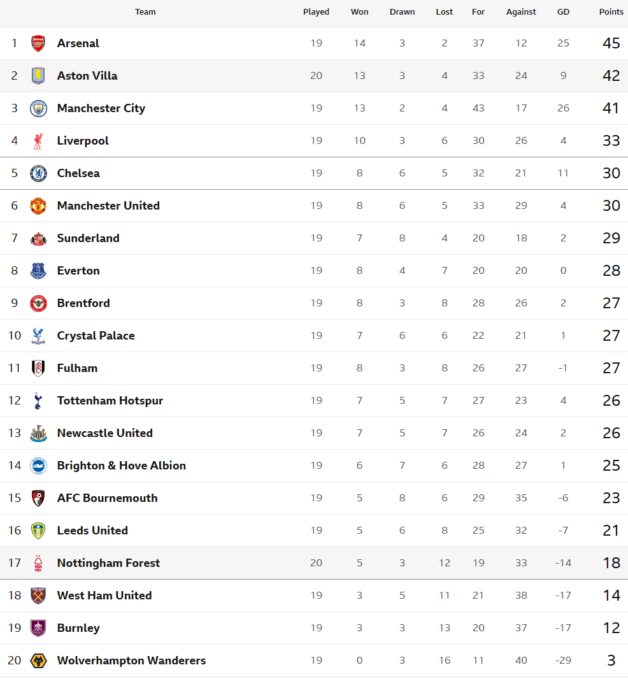Click the Played column header
The image size is (628, 679).
point(316,12)
